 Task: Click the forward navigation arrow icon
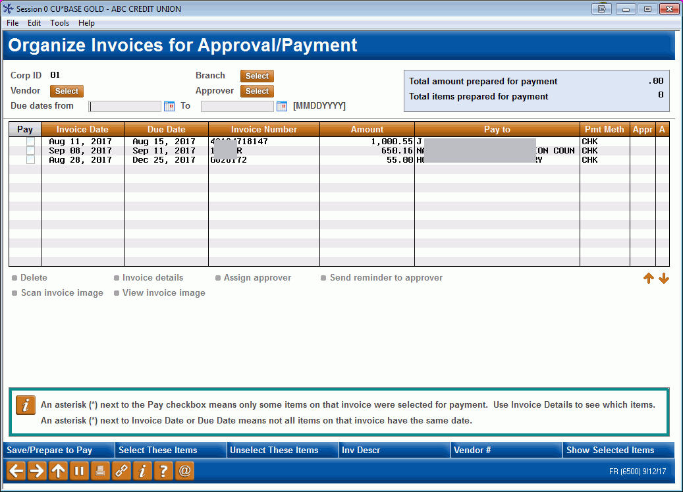coord(37,471)
